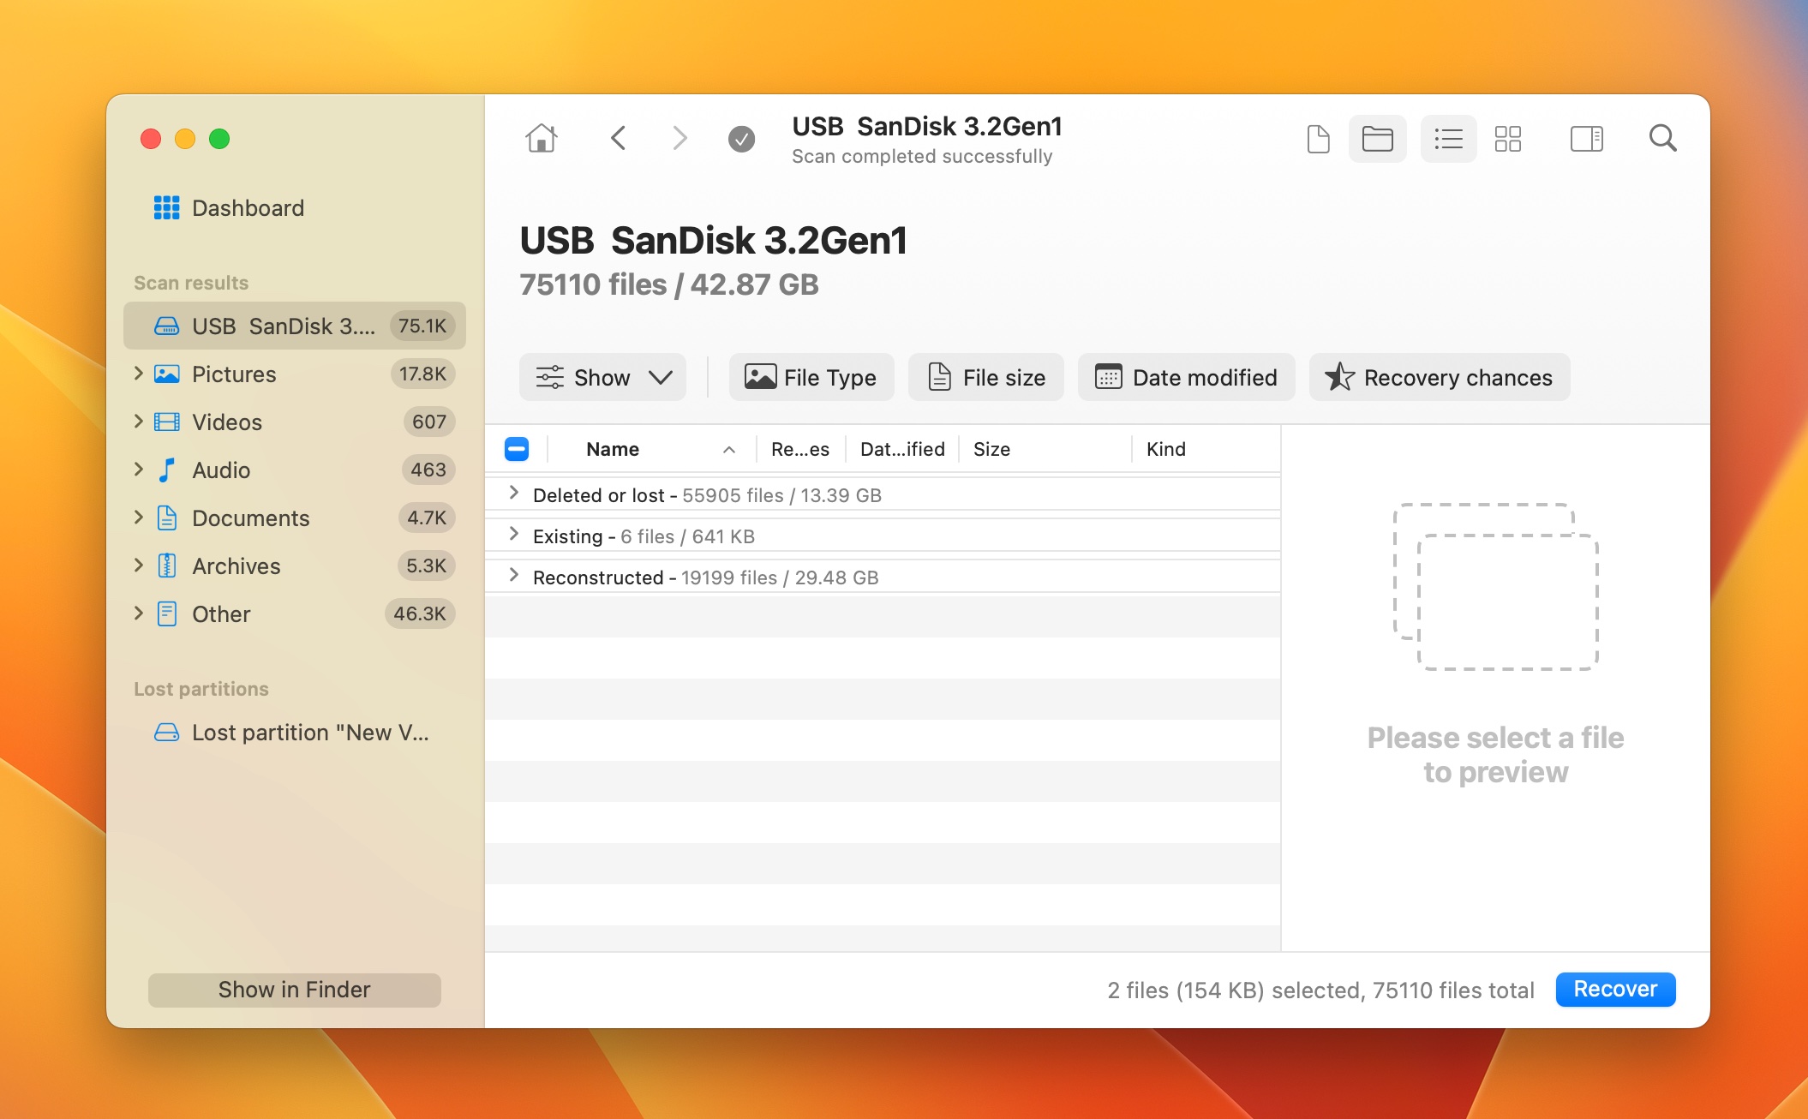
Task: Switch to gallery view icon
Action: (1507, 137)
